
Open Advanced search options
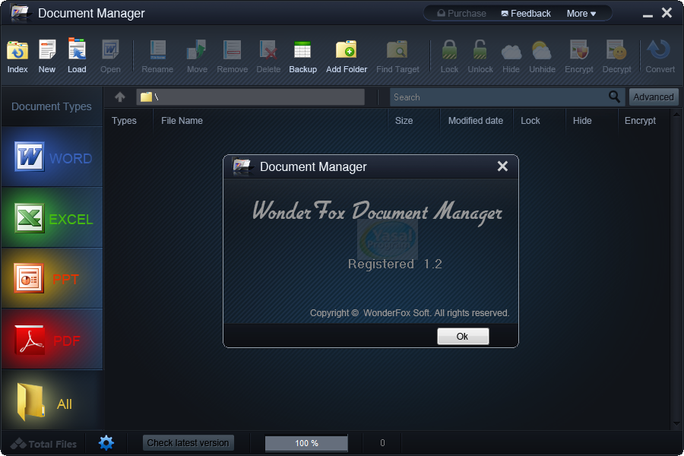pos(653,97)
